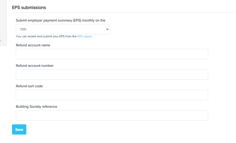Image resolution: width=236 pixels, height=143 pixels.
Task: Click the EPS submissions section heading
Action: [29, 7]
